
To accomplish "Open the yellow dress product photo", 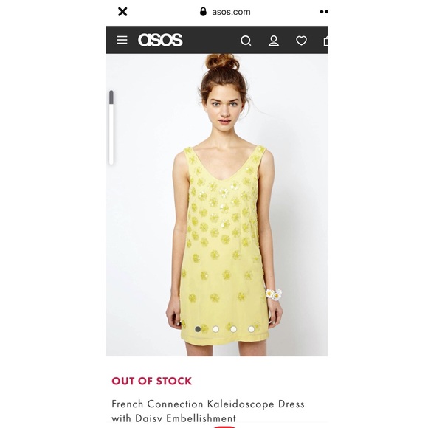I will (x=217, y=204).
